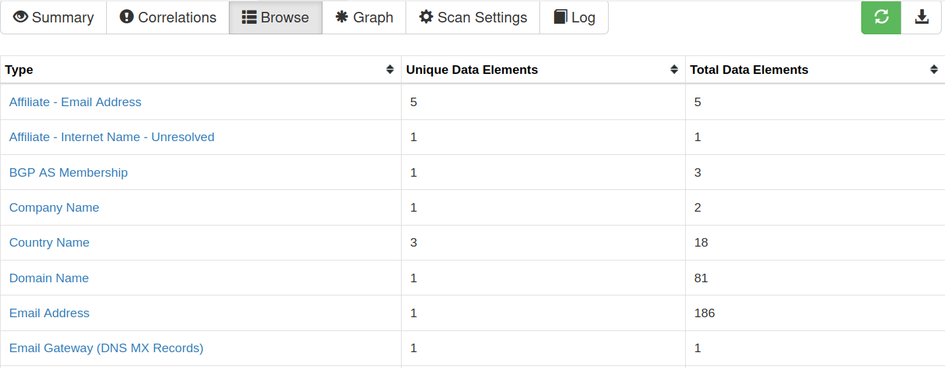View Country Name results

[49, 243]
